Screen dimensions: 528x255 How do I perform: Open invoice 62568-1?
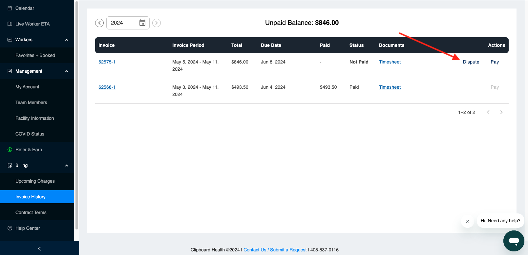(x=107, y=87)
